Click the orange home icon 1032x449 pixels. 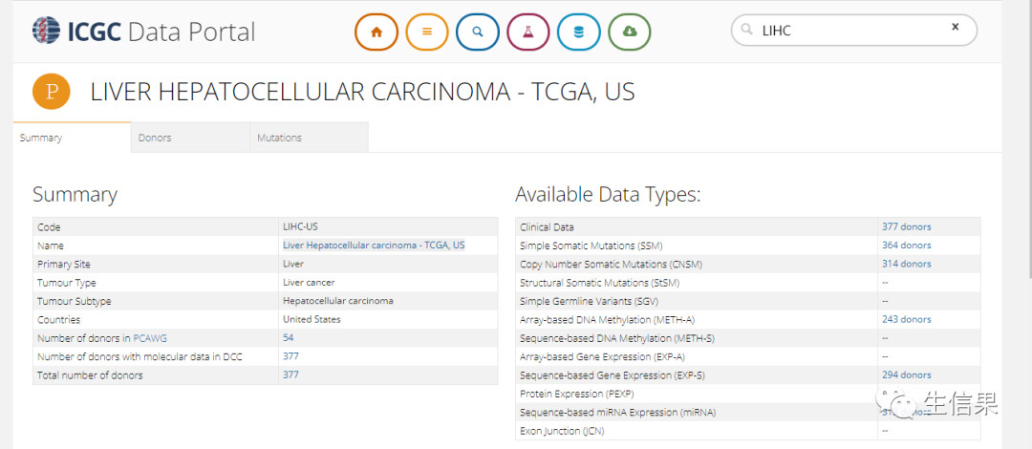coord(376,32)
